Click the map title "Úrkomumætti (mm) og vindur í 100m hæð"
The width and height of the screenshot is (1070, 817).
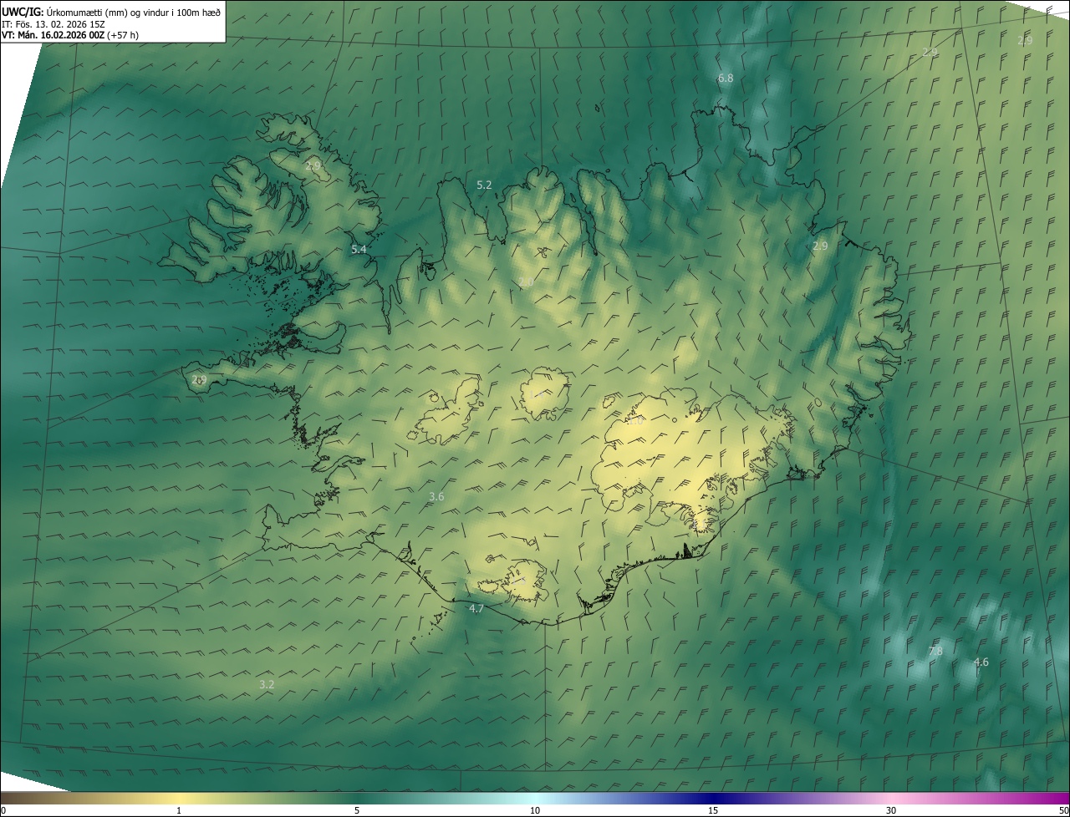(134, 12)
